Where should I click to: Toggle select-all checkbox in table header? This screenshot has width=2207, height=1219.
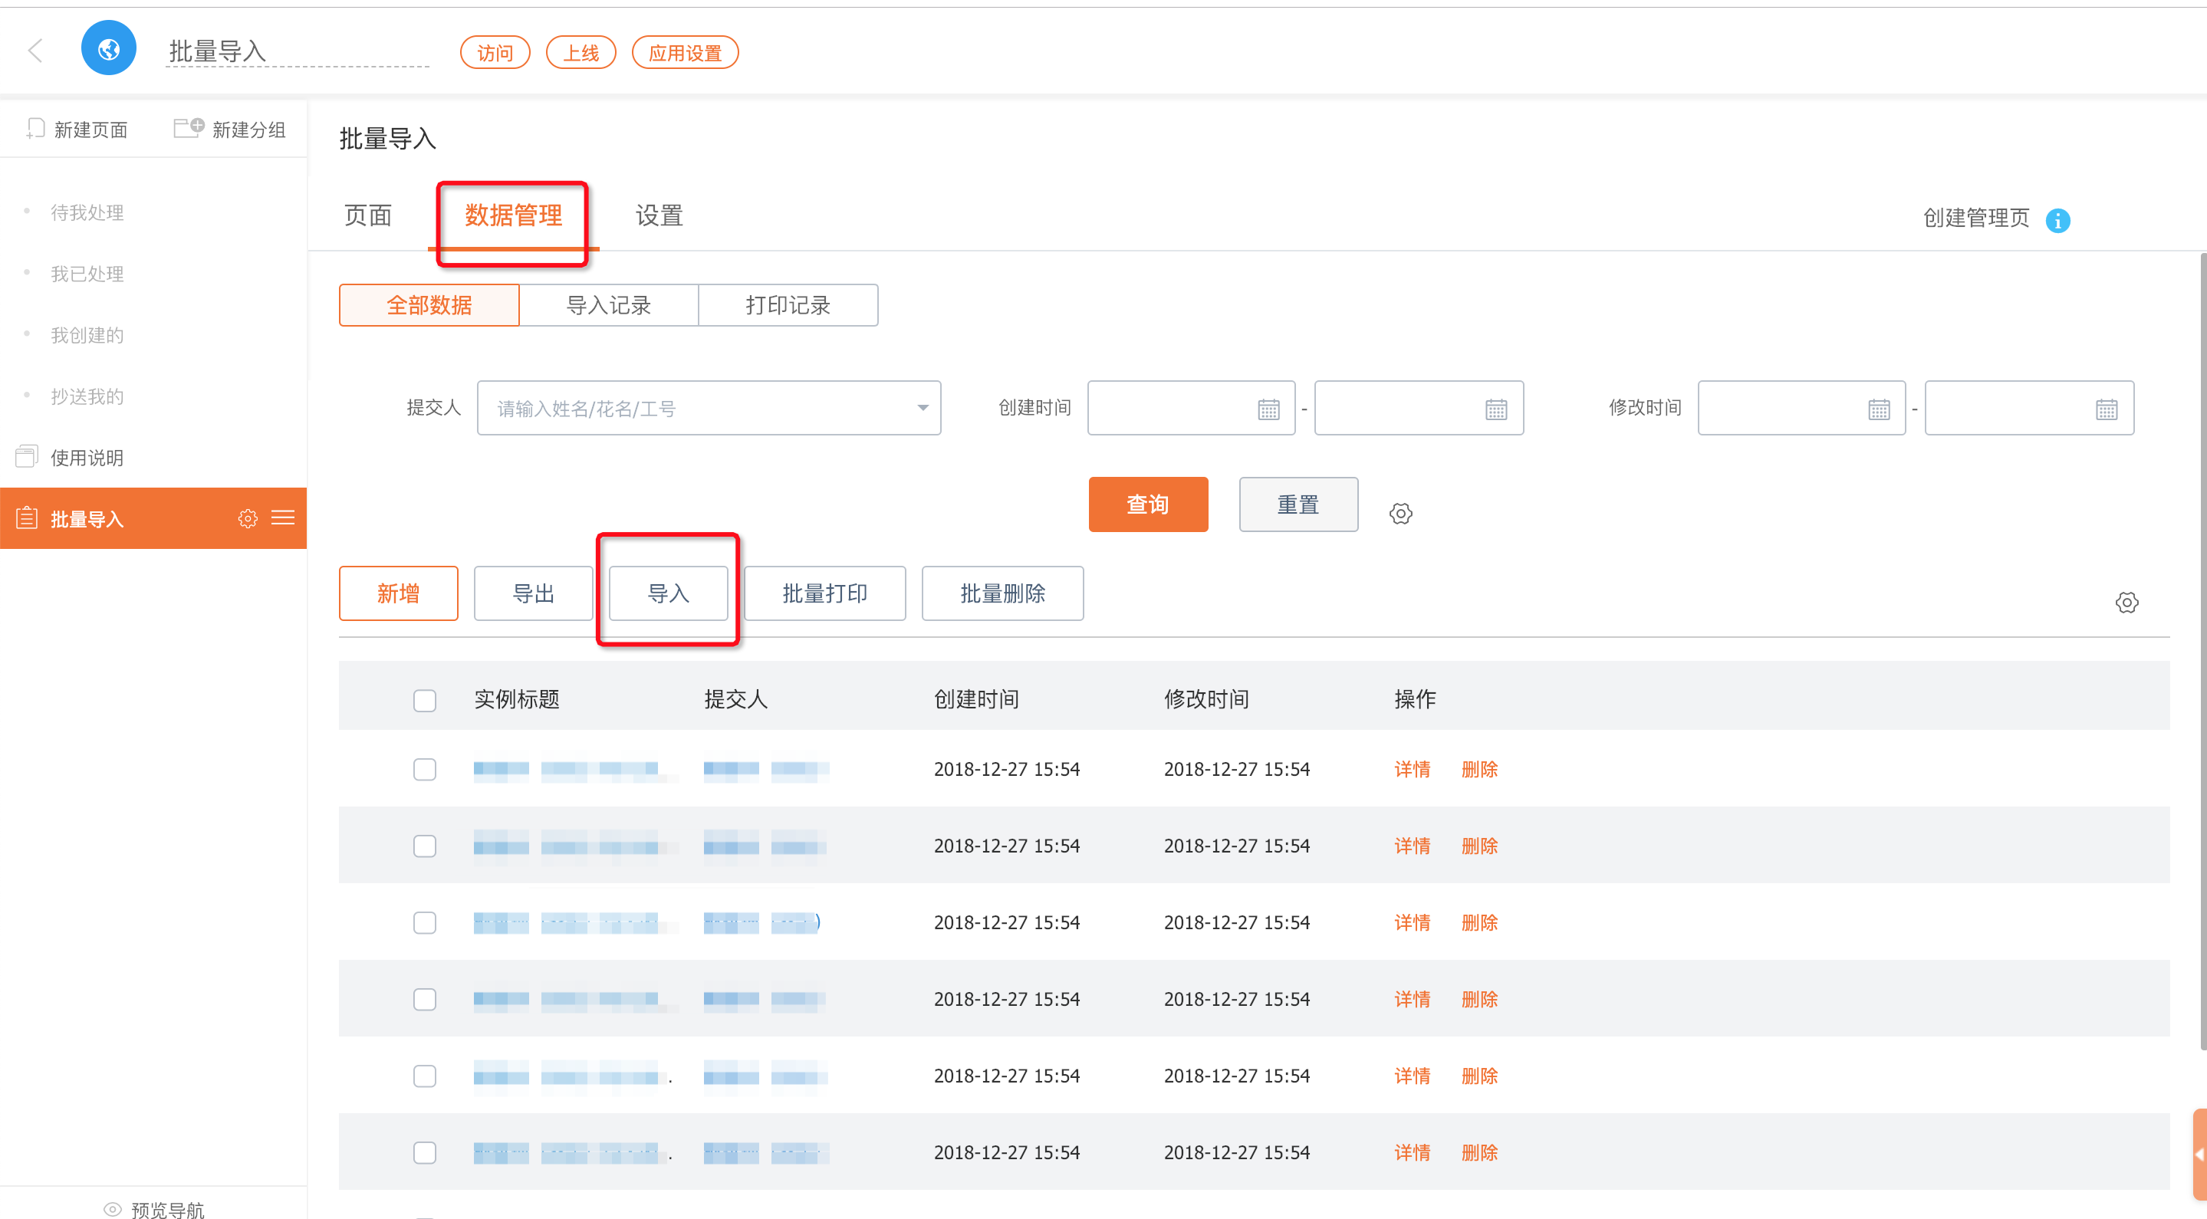tap(424, 700)
